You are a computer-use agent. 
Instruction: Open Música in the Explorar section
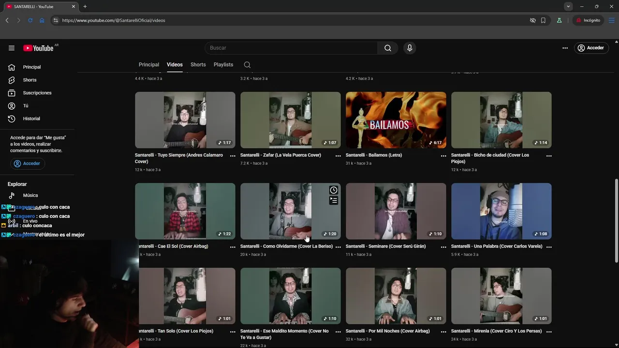click(30, 195)
